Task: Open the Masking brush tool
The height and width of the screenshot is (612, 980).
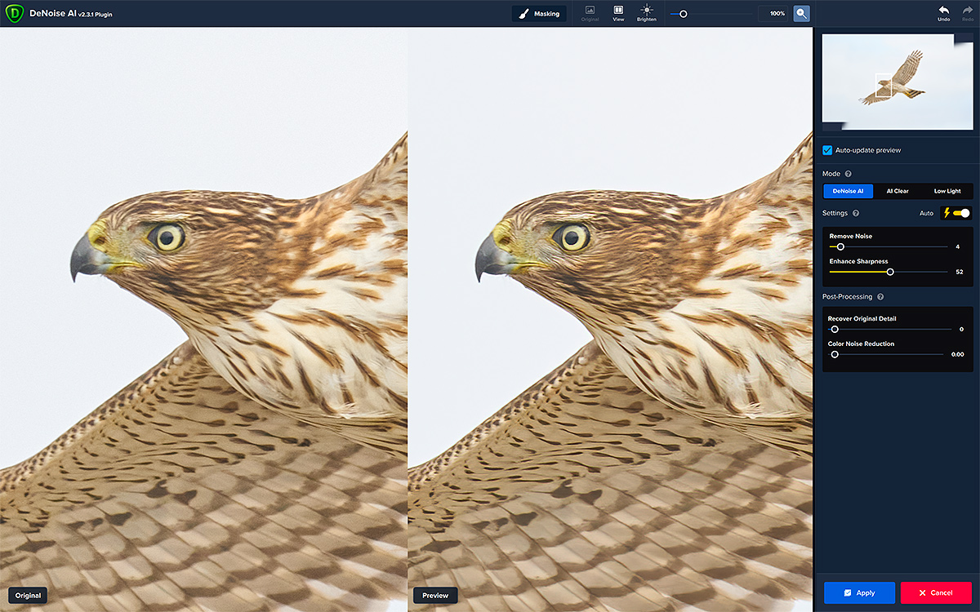Action: tap(539, 14)
